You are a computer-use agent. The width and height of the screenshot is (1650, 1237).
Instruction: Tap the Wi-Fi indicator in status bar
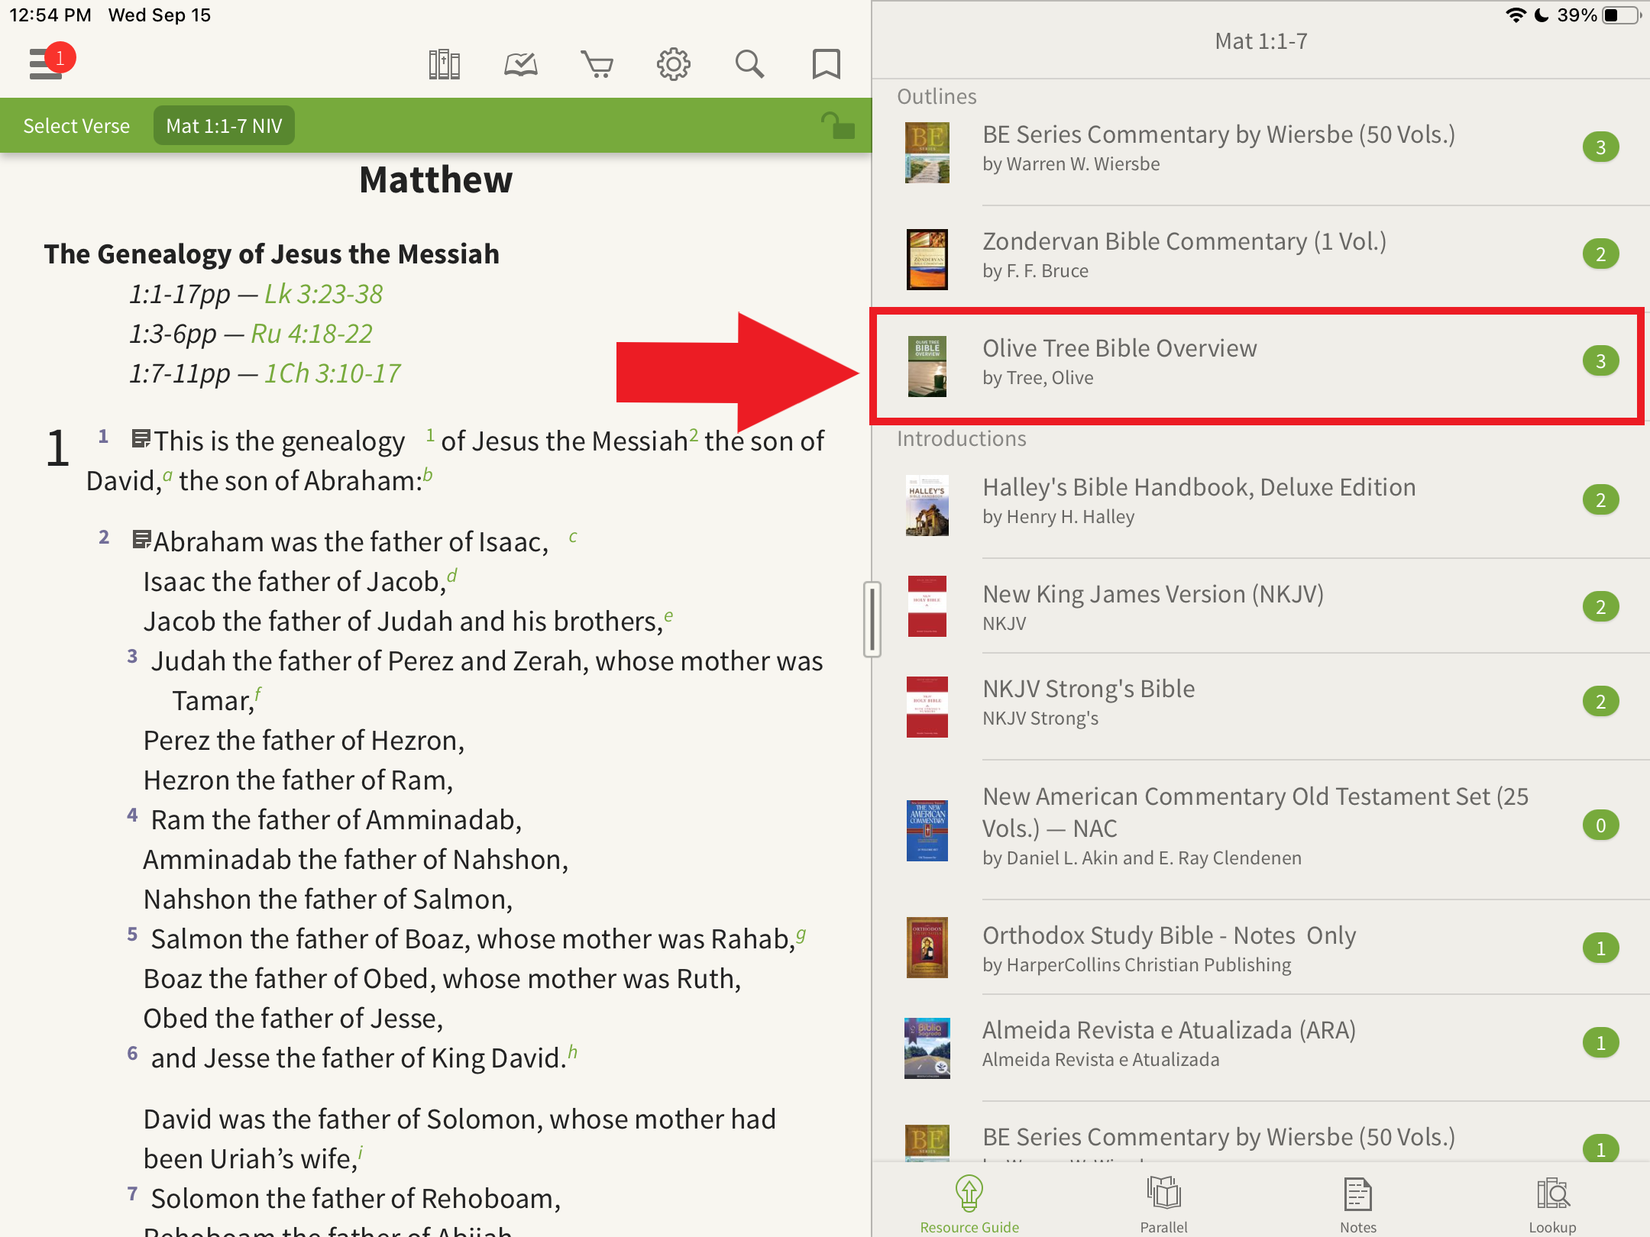pyautogui.click(x=1516, y=15)
